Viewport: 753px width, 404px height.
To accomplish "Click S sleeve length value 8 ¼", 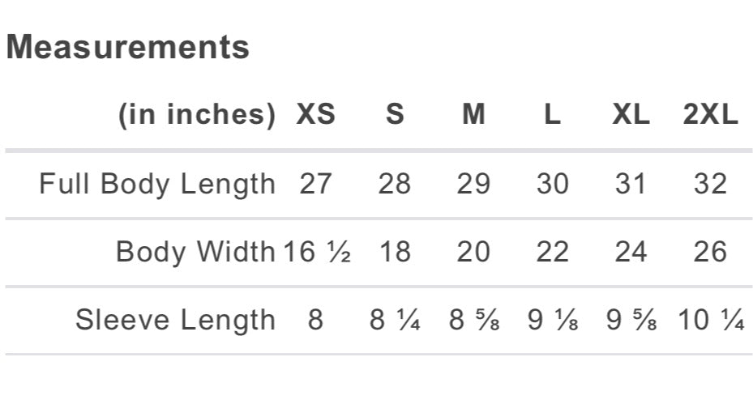I will [x=395, y=320].
